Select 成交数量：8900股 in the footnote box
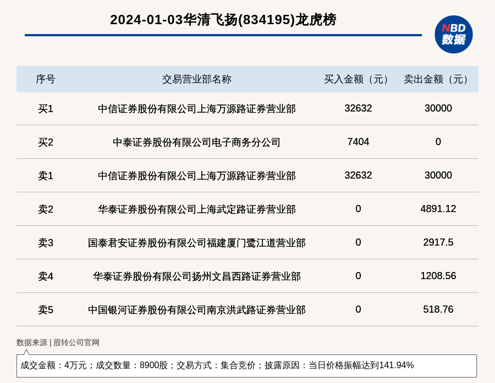 tap(131, 365)
